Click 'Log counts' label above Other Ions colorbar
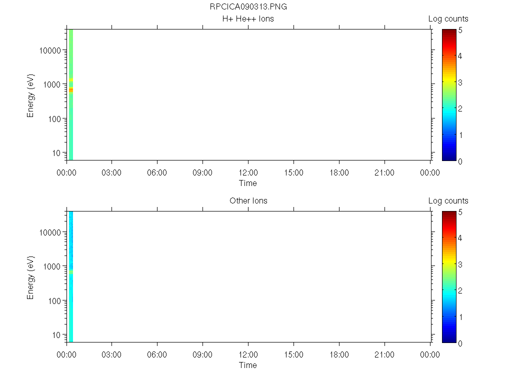512x384 pixels. (x=448, y=201)
